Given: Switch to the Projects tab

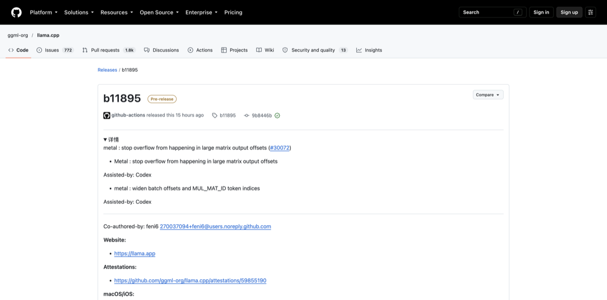Looking at the screenshot, I should click(234, 50).
